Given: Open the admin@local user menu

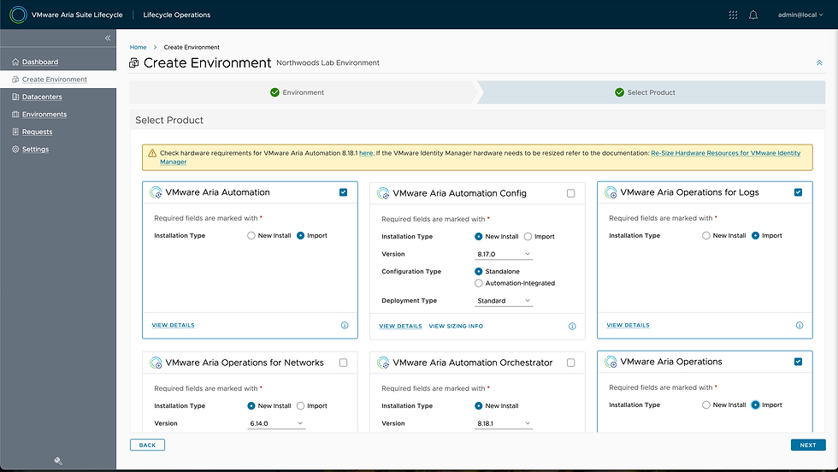Looking at the screenshot, I should pos(800,15).
